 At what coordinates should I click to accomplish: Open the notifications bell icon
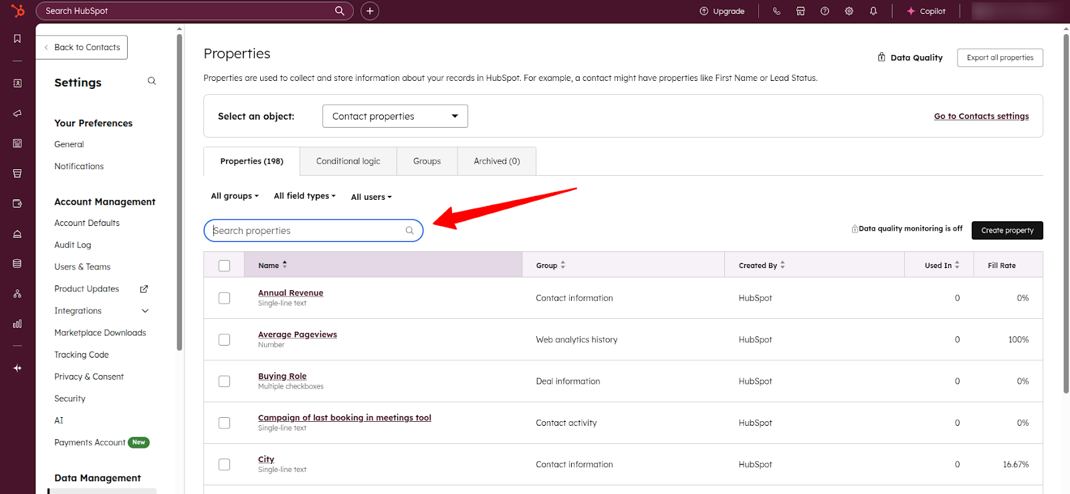873,11
